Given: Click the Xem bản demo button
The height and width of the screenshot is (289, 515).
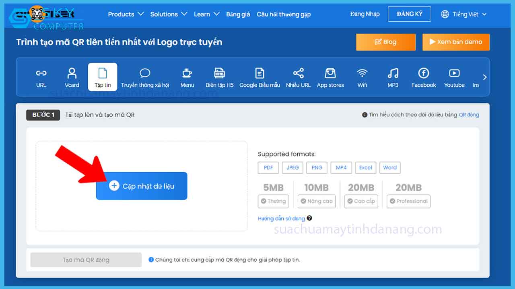Looking at the screenshot, I should (x=455, y=42).
